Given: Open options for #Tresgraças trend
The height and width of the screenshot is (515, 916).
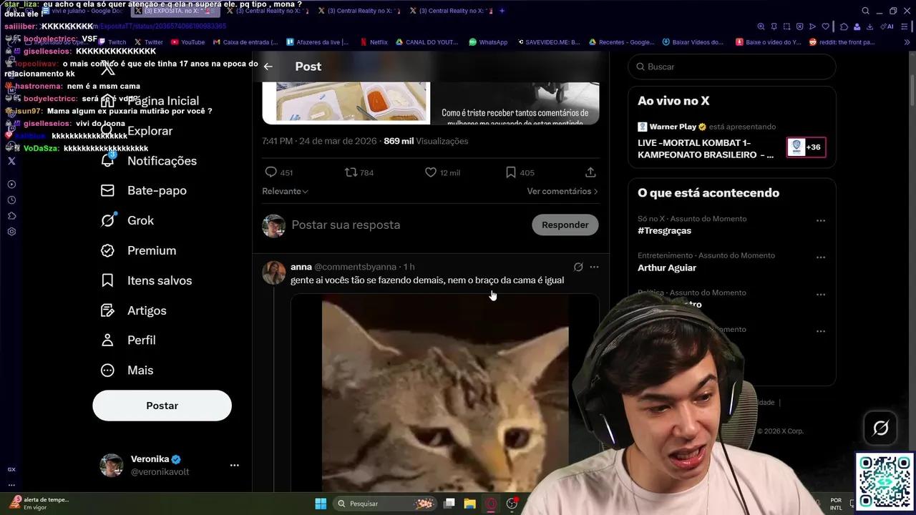Looking at the screenshot, I should (x=821, y=220).
